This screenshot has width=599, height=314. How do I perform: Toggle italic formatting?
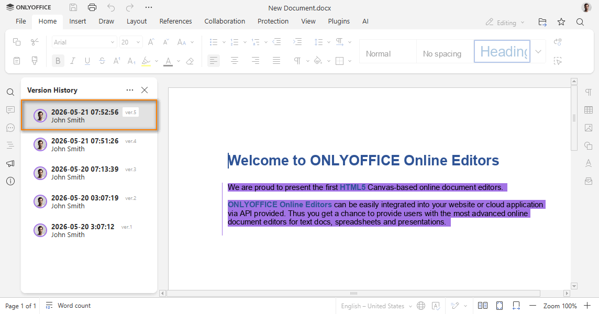[x=73, y=61]
